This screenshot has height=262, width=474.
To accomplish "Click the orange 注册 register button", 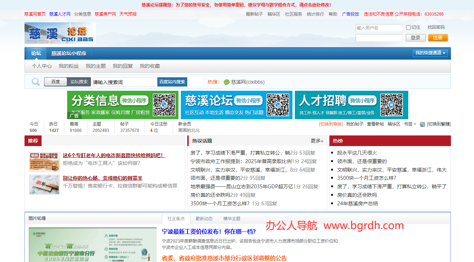I will (438, 38).
